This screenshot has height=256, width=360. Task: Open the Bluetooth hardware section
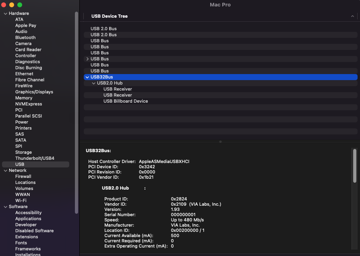click(25, 37)
